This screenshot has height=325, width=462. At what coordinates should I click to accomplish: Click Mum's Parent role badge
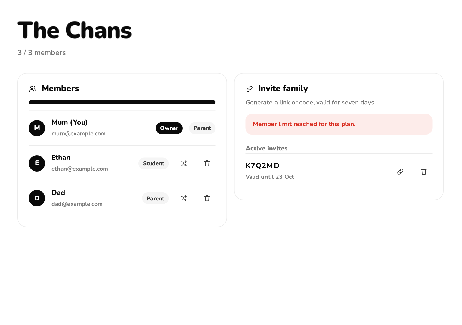pyautogui.click(x=202, y=128)
